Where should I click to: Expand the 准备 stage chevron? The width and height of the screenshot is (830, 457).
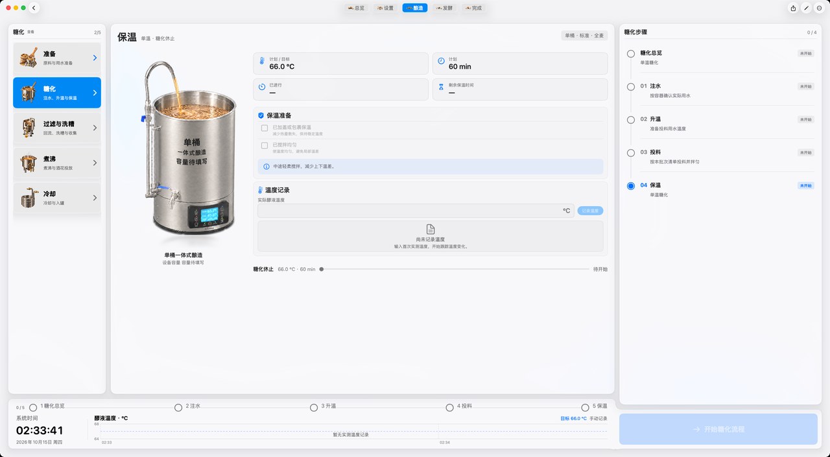tap(95, 58)
